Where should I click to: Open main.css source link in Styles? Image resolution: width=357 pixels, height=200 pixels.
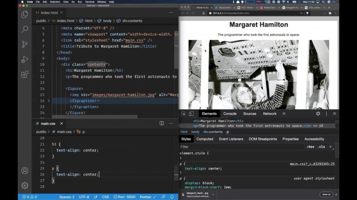coord(312,164)
